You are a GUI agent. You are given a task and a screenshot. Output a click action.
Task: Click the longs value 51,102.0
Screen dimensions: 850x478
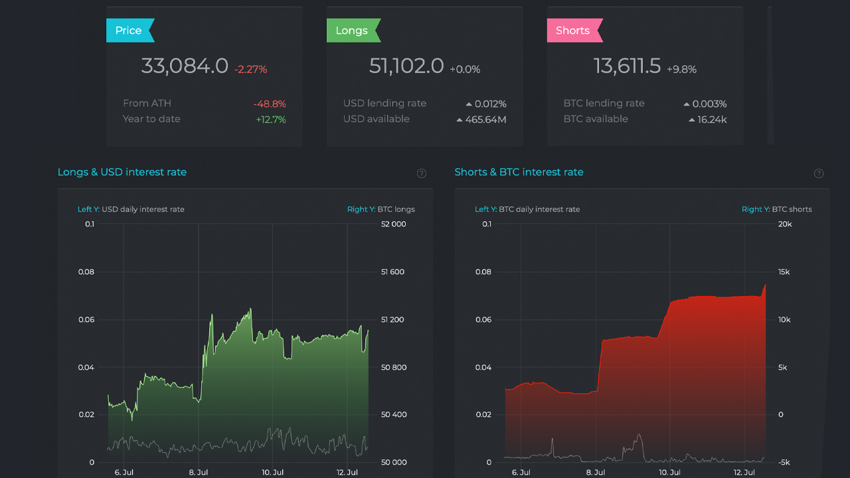406,66
